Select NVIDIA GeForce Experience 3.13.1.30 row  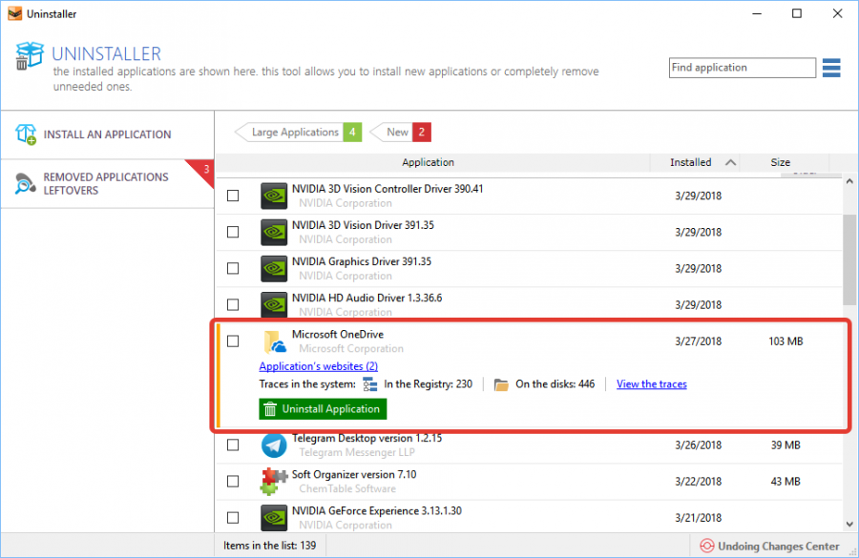(529, 516)
